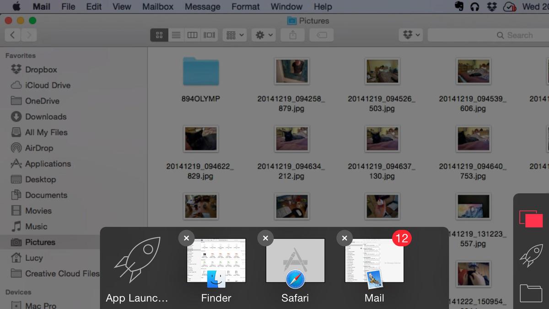Viewport: 549px width, 309px height.
Task: Switch to the Safari app preview
Action: 295,260
